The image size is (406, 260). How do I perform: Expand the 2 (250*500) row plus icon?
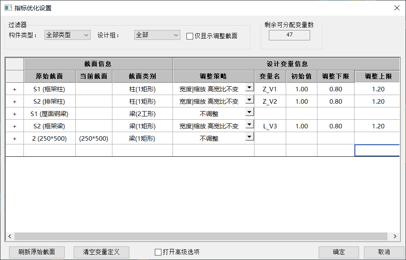tap(15, 139)
